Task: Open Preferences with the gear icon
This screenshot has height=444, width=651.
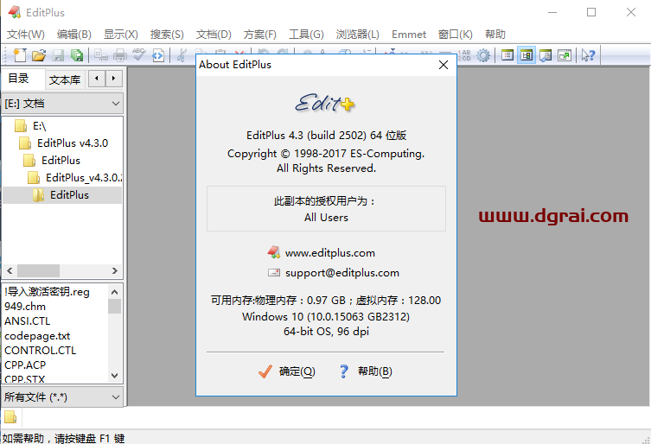Action: (483, 55)
